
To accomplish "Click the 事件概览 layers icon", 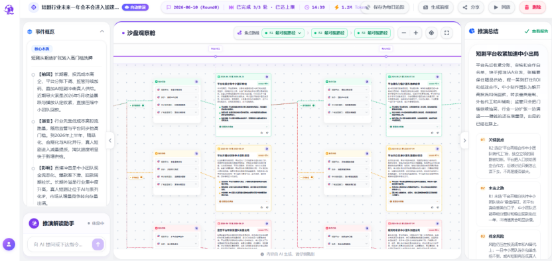I will 30,32.
